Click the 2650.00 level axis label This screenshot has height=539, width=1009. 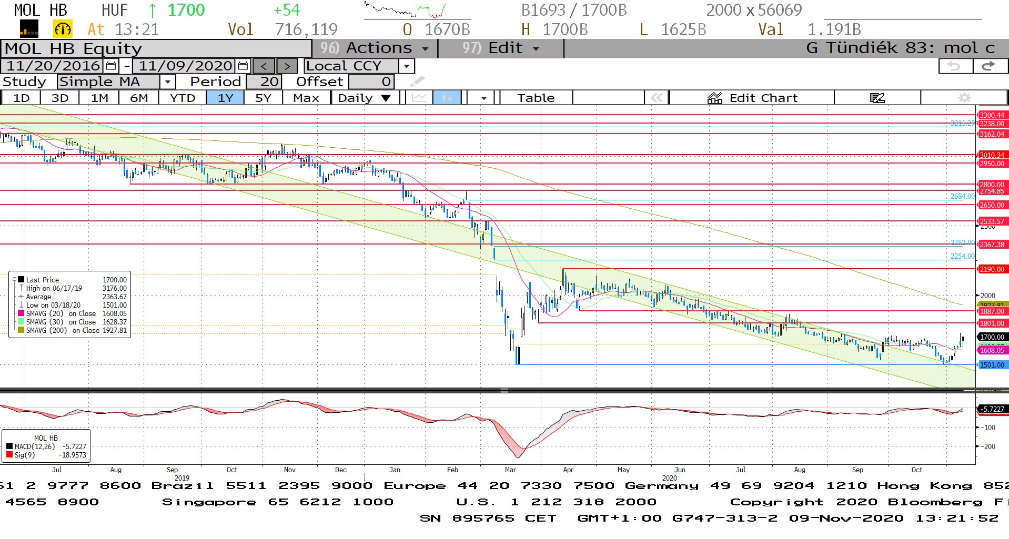992,205
